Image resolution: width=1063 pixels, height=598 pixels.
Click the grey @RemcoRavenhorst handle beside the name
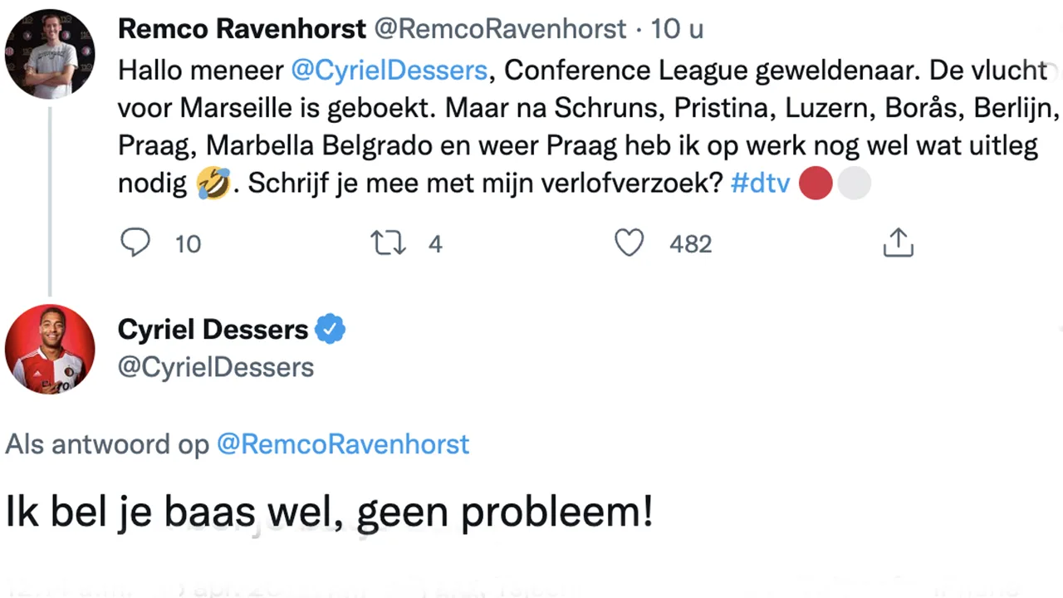[x=501, y=29]
